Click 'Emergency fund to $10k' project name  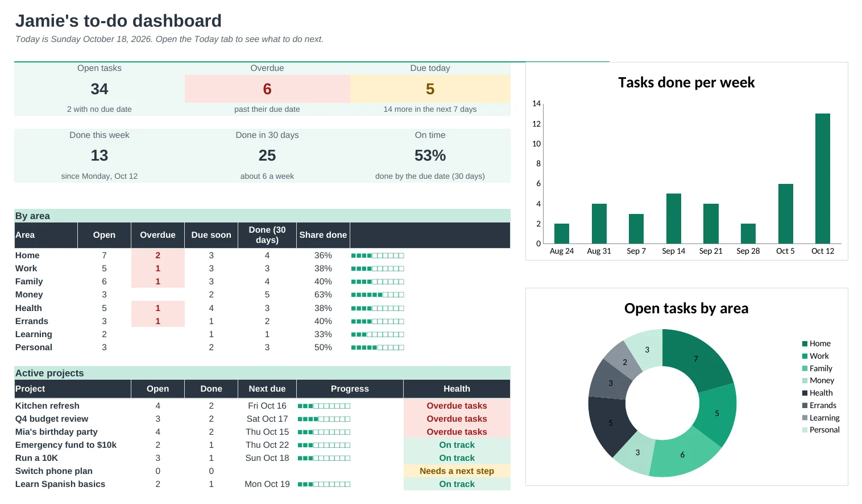coord(66,445)
